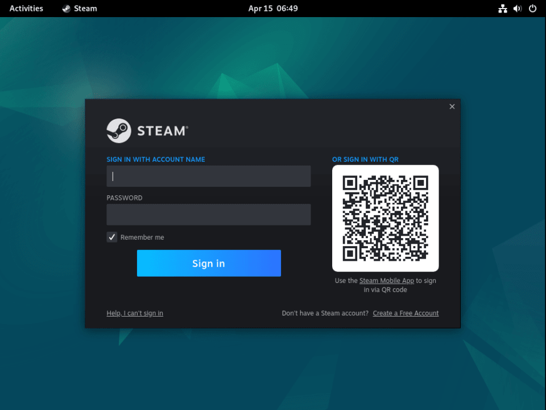Open the Create a Free Account link
The width and height of the screenshot is (546, 410).
click(x=406, y=313)
